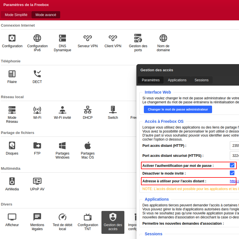Follow the remote access https address link
Image resolution: width=239 pixels, height=239 pixels.
coord(234,181)
